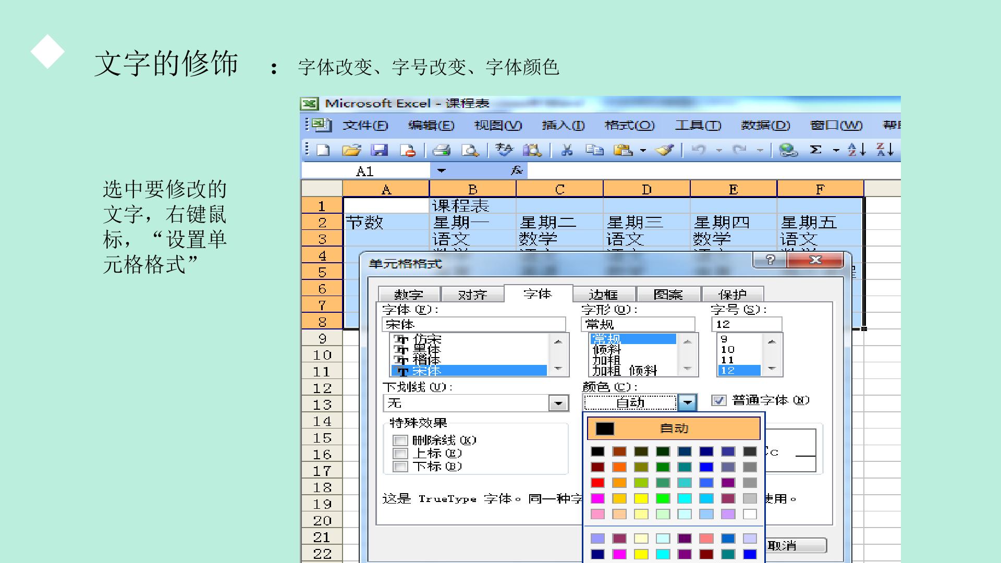
Task: Open the 视图(V) menu
Action: [x=498, y=126]
